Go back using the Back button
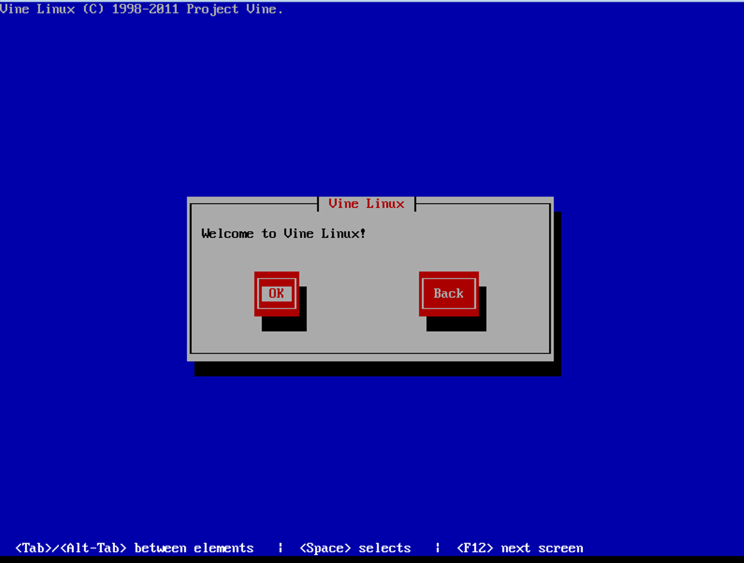This screenshot has width=744, height=563. coord(449,293)
